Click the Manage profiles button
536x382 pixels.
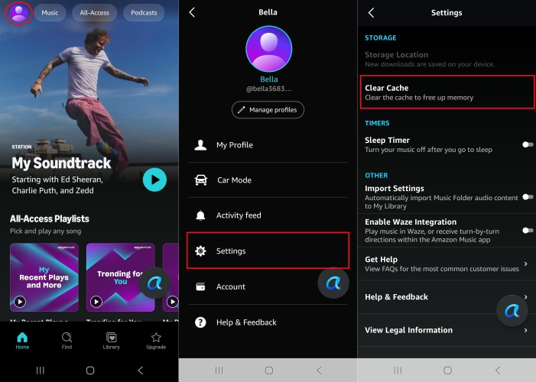(x=268, y=110)
